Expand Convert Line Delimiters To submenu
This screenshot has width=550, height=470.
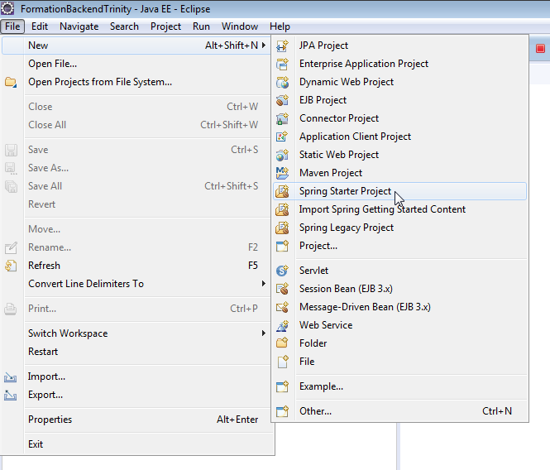point(264,284)
